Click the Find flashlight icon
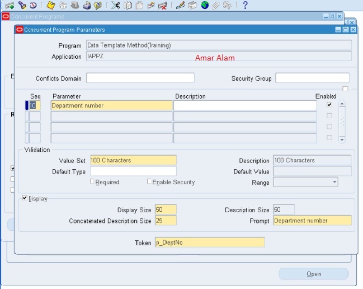This screenshot has width=363, height=289. click(x=22, y=5)
